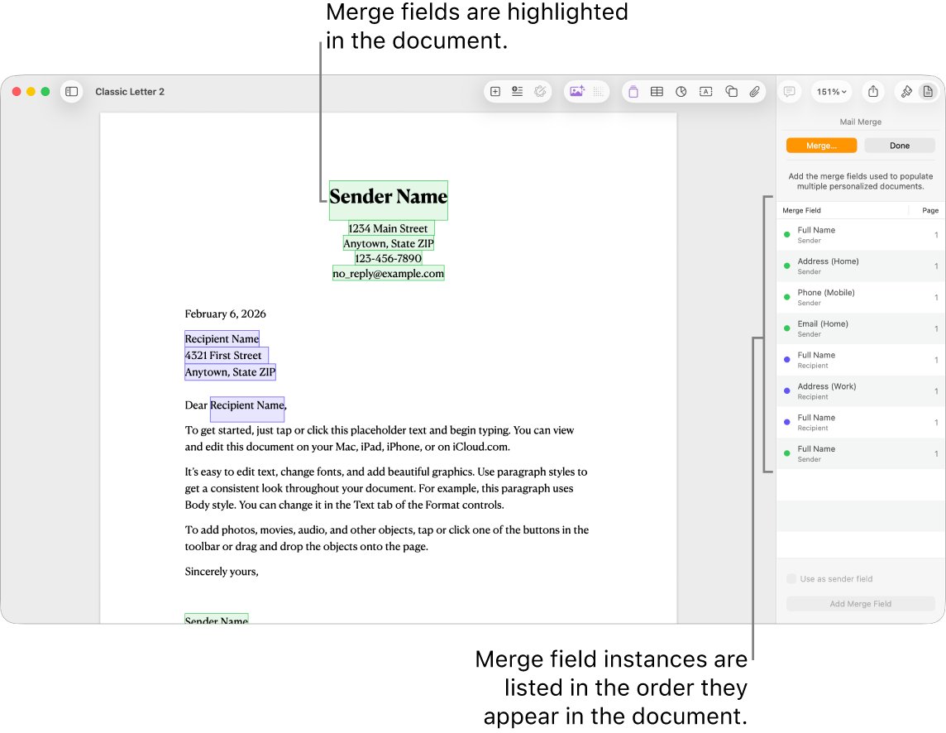Select the first Full Name Sender merge field row
Screen dimensions: 946x733
coord(860,235)
